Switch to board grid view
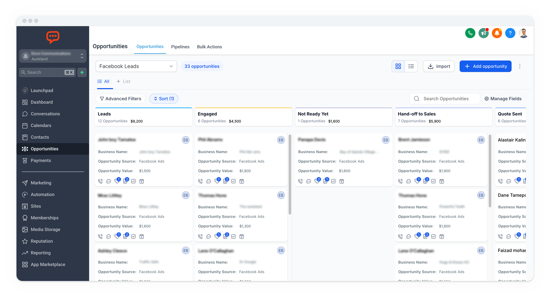Viewport: 550px width, 298px height. tap(398, 66)
